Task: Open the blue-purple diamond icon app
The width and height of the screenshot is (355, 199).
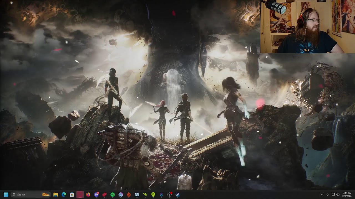Action: [x=161, y=195]
